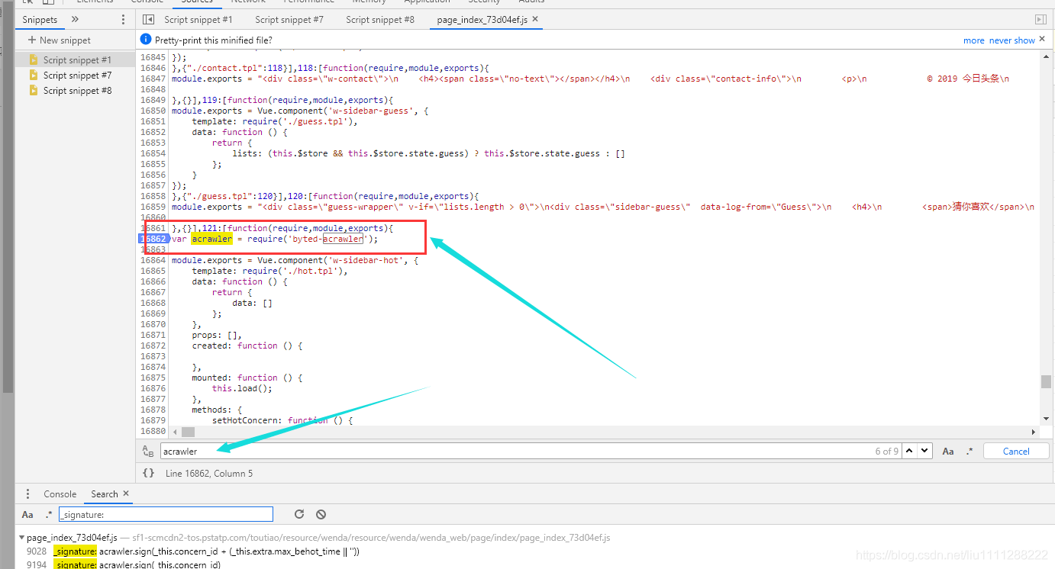Click line number 16850 in gutter

[153, 111]
